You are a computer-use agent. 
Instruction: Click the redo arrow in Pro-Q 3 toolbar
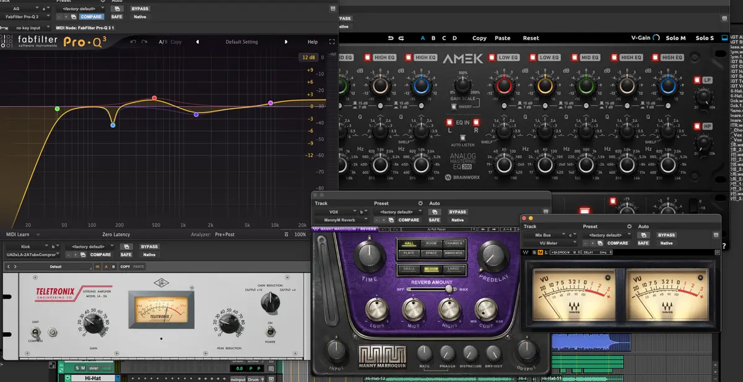tap(144, 42)
